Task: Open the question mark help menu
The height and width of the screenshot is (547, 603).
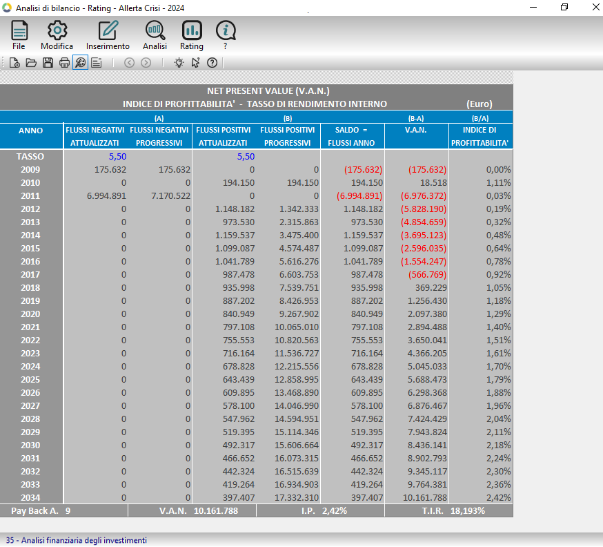Action: [x=226, y=35]
